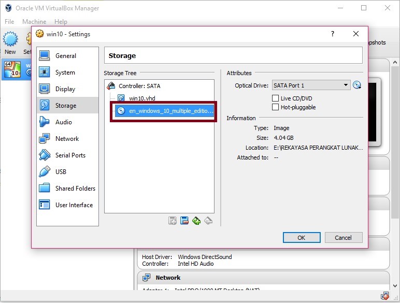Select the Storage category in sidebar
This screenshot has width=400, height=303.
coord(67,105)
